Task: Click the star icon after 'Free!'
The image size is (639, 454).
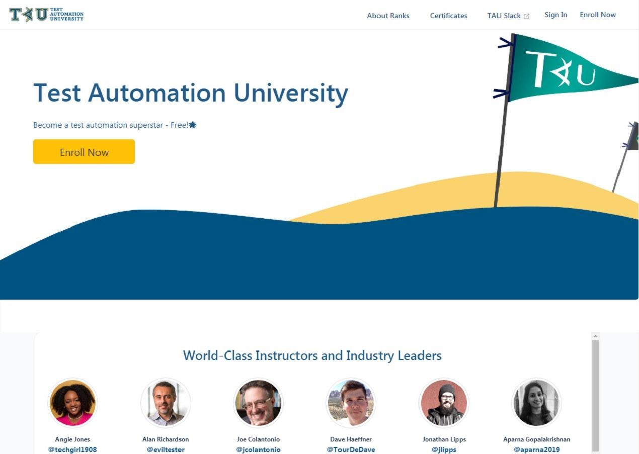Action: click(193, 125)
